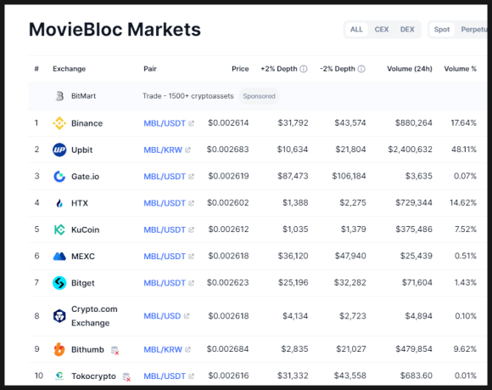This screenshot has width=492, height=390.
Task: Sort by the Pair column header
Action: [150, 69]
